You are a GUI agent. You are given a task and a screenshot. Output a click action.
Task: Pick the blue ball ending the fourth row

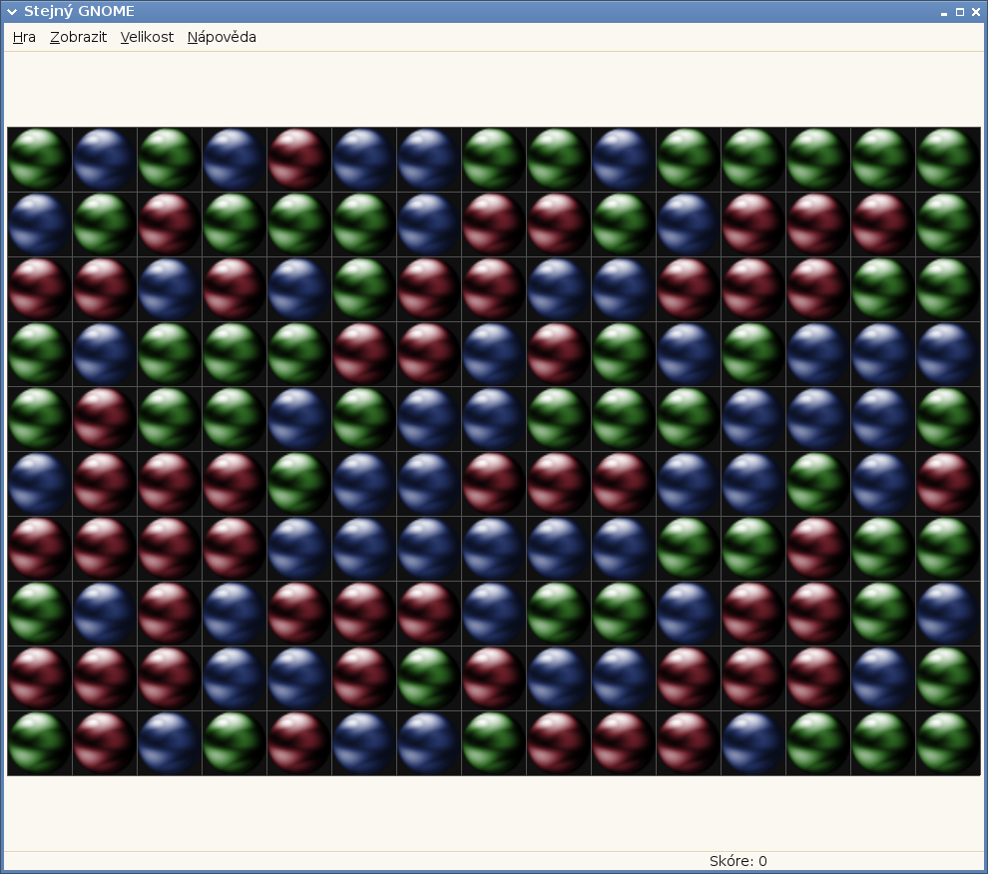pos(948,354)
